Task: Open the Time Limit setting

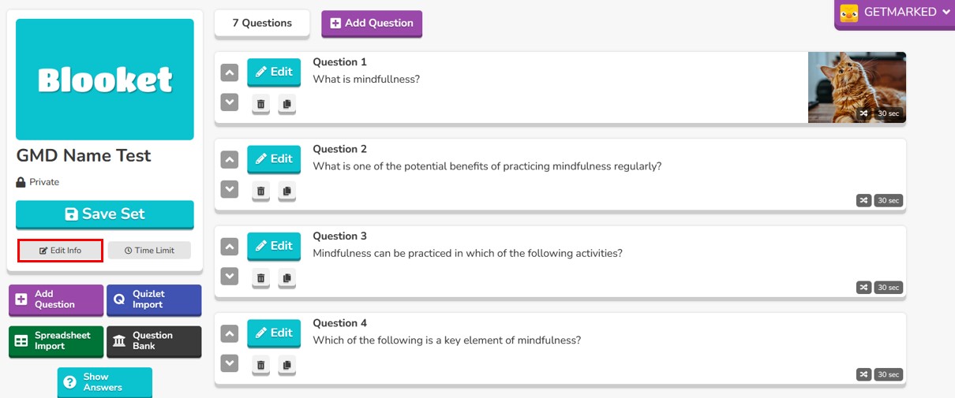Action: [150, 251]
